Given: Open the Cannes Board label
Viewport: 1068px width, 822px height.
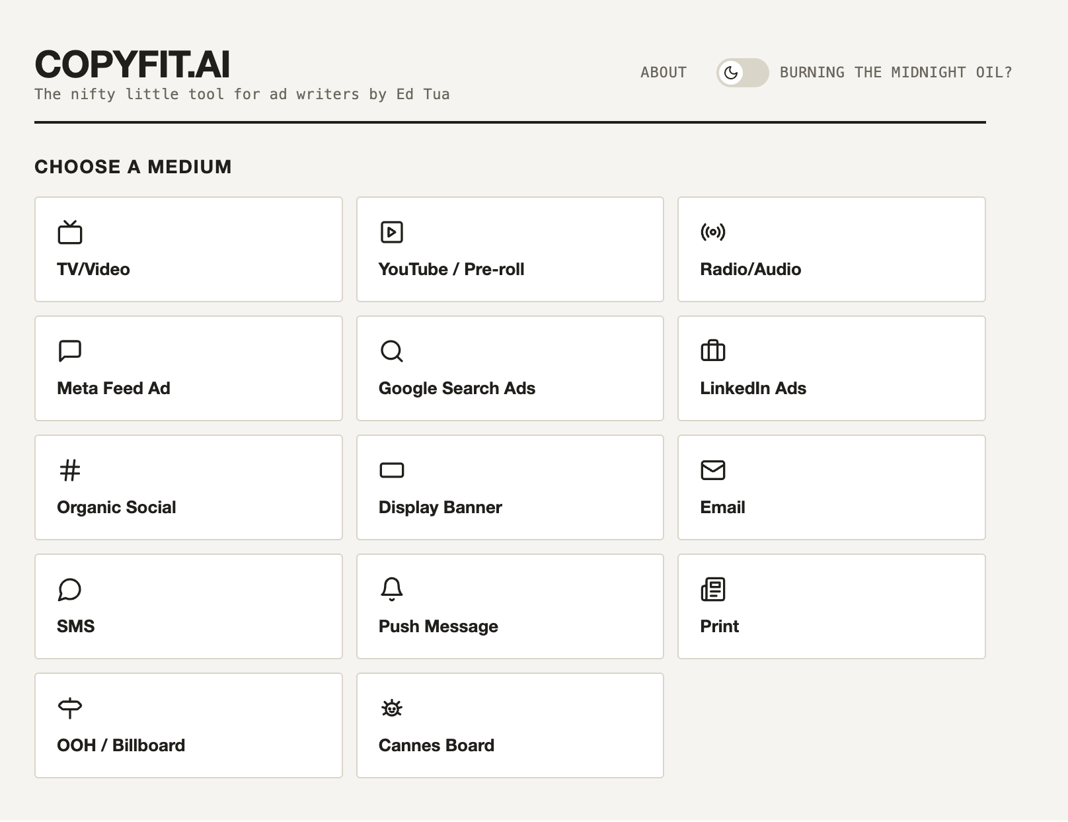Looking at the screenshot, I should 436,745.
